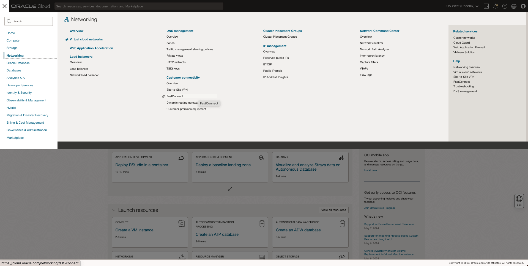Open the user profile avatar icon
Screen dimensions: 528x266
523,6
